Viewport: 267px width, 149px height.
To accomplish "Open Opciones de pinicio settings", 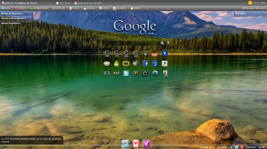I will coord(254,8).
